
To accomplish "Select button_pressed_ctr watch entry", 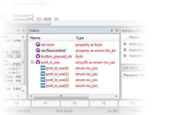I will click(57, 56).
